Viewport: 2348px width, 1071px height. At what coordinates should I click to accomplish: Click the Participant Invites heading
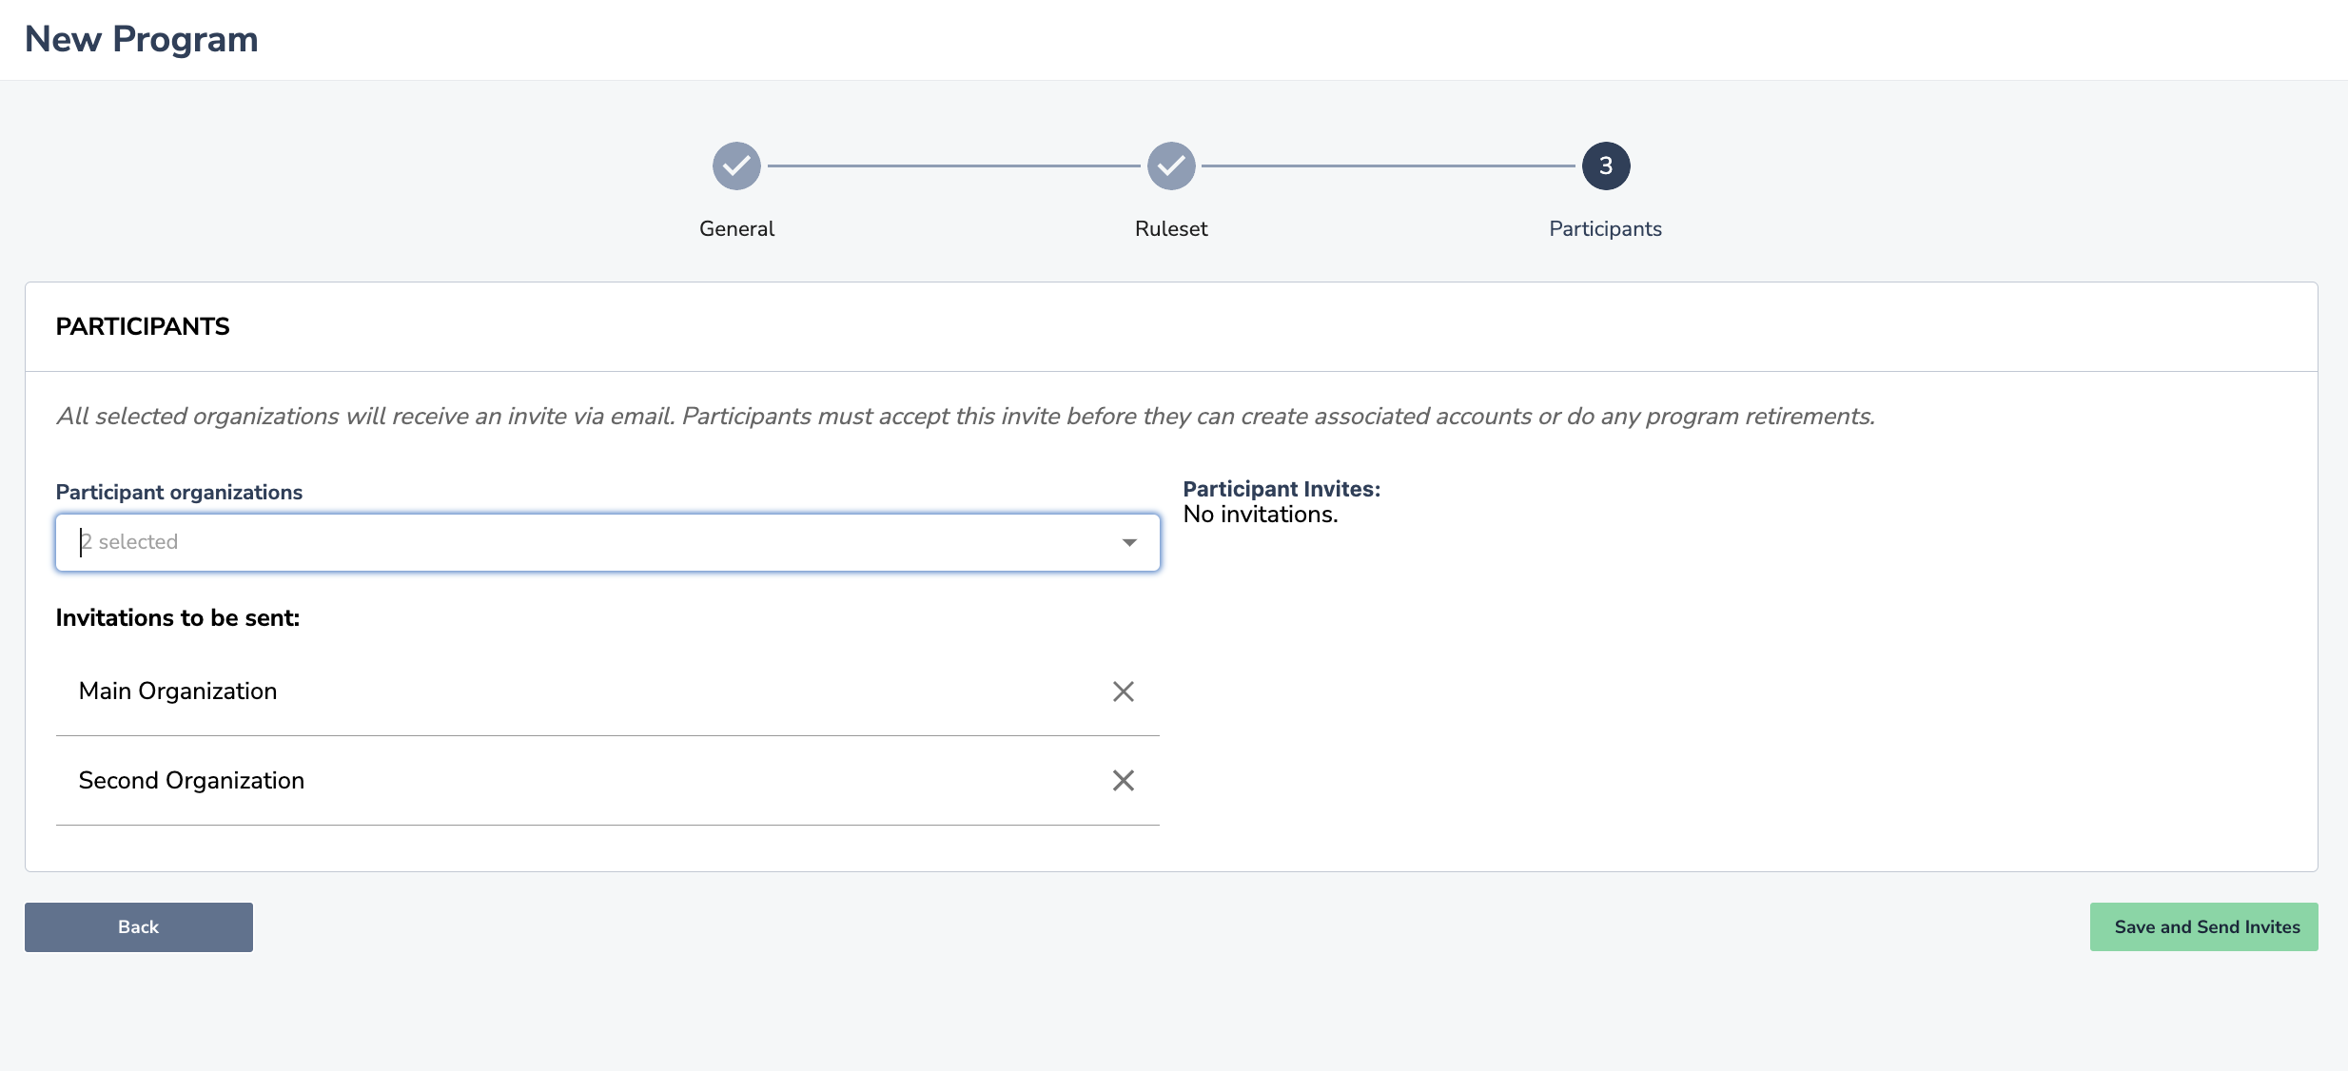pyautogui.click(x=1281, y=489)
